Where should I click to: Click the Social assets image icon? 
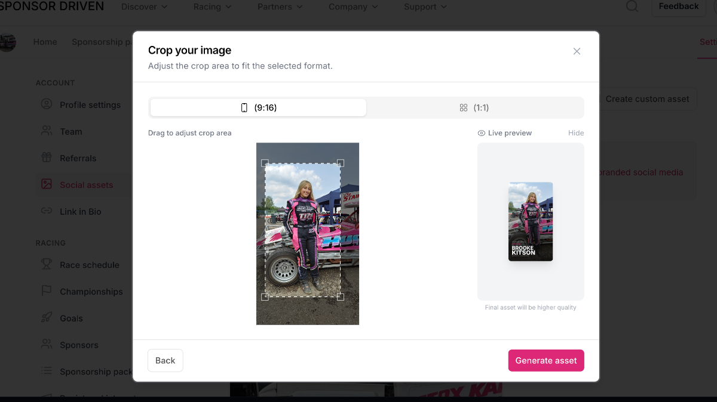(x=47, y=184)
